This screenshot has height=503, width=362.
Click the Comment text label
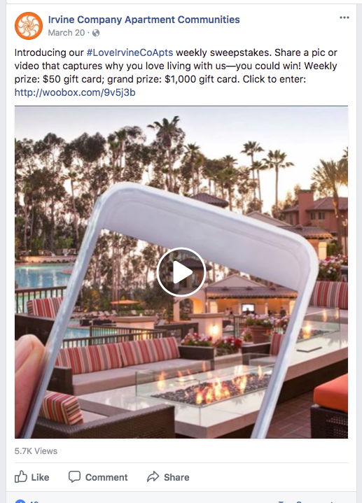tap(106, 477)
